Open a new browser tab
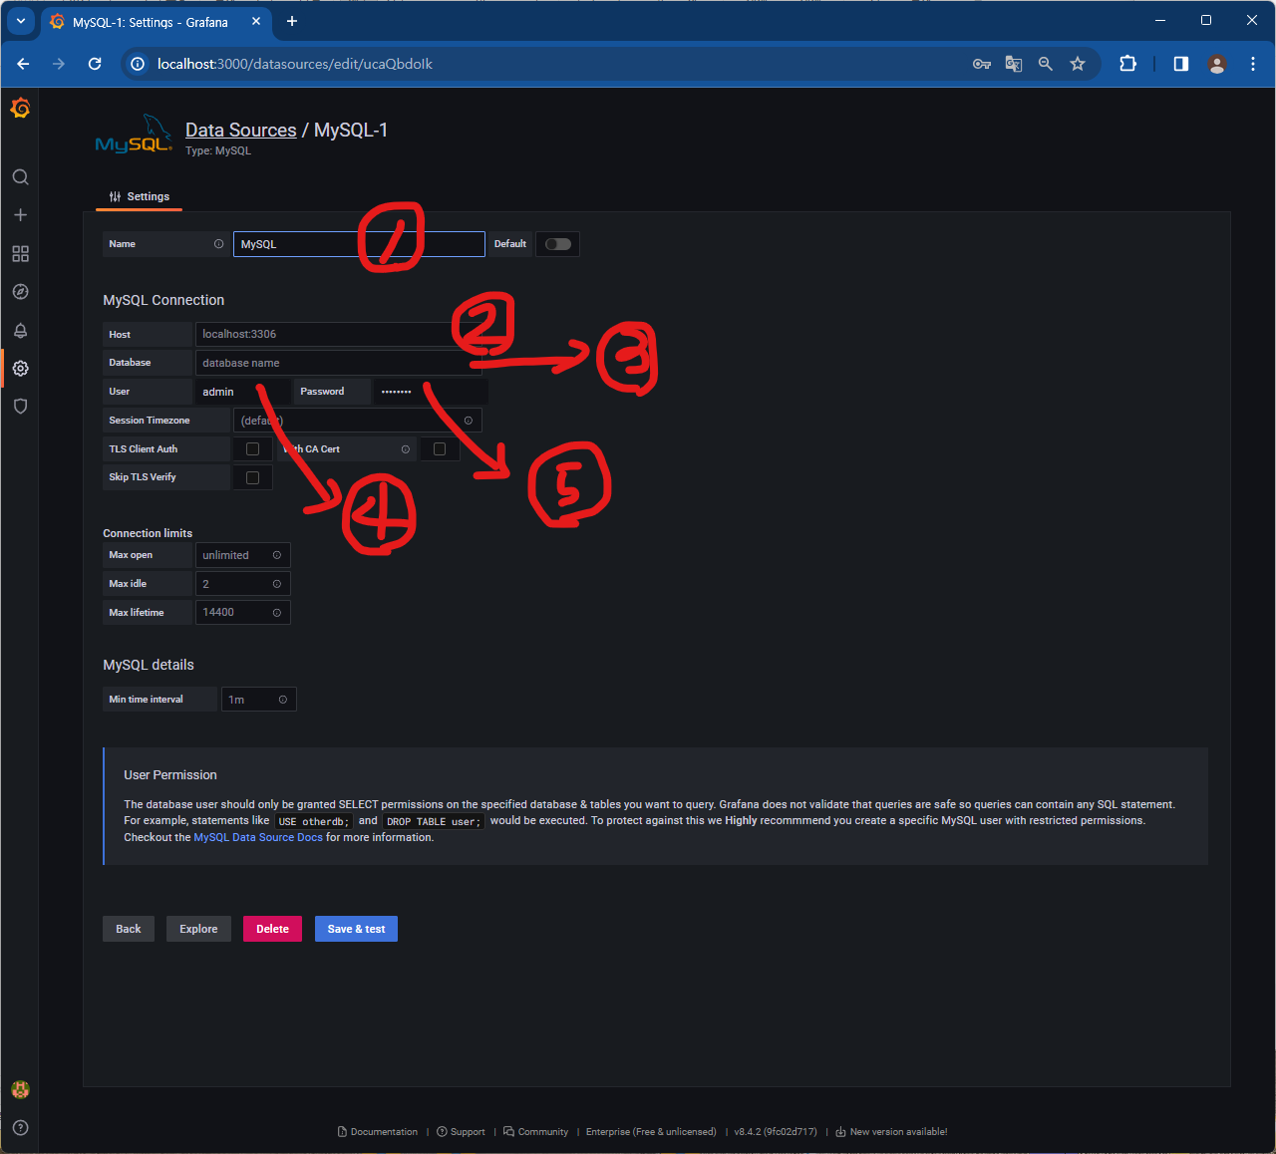The image size is (1276, 1154). pyautogui.click(x=292, y=21)
